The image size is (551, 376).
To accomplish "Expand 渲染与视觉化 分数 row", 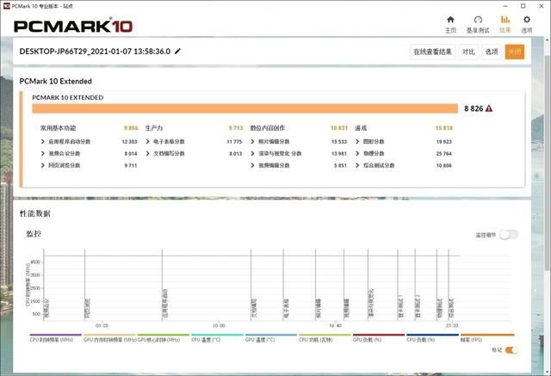I will tap(252, 153).
